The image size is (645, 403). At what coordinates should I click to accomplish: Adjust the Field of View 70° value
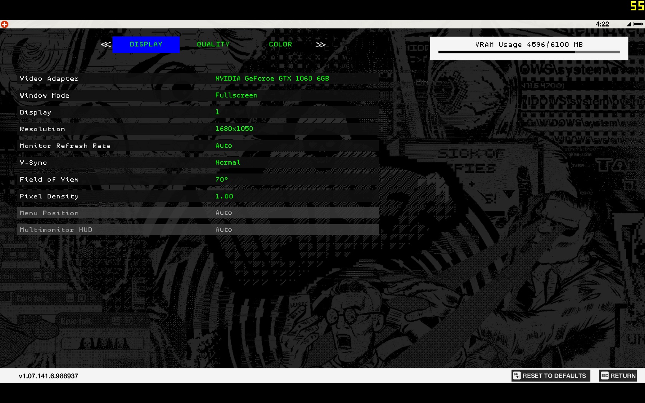[x=222, y=179]
